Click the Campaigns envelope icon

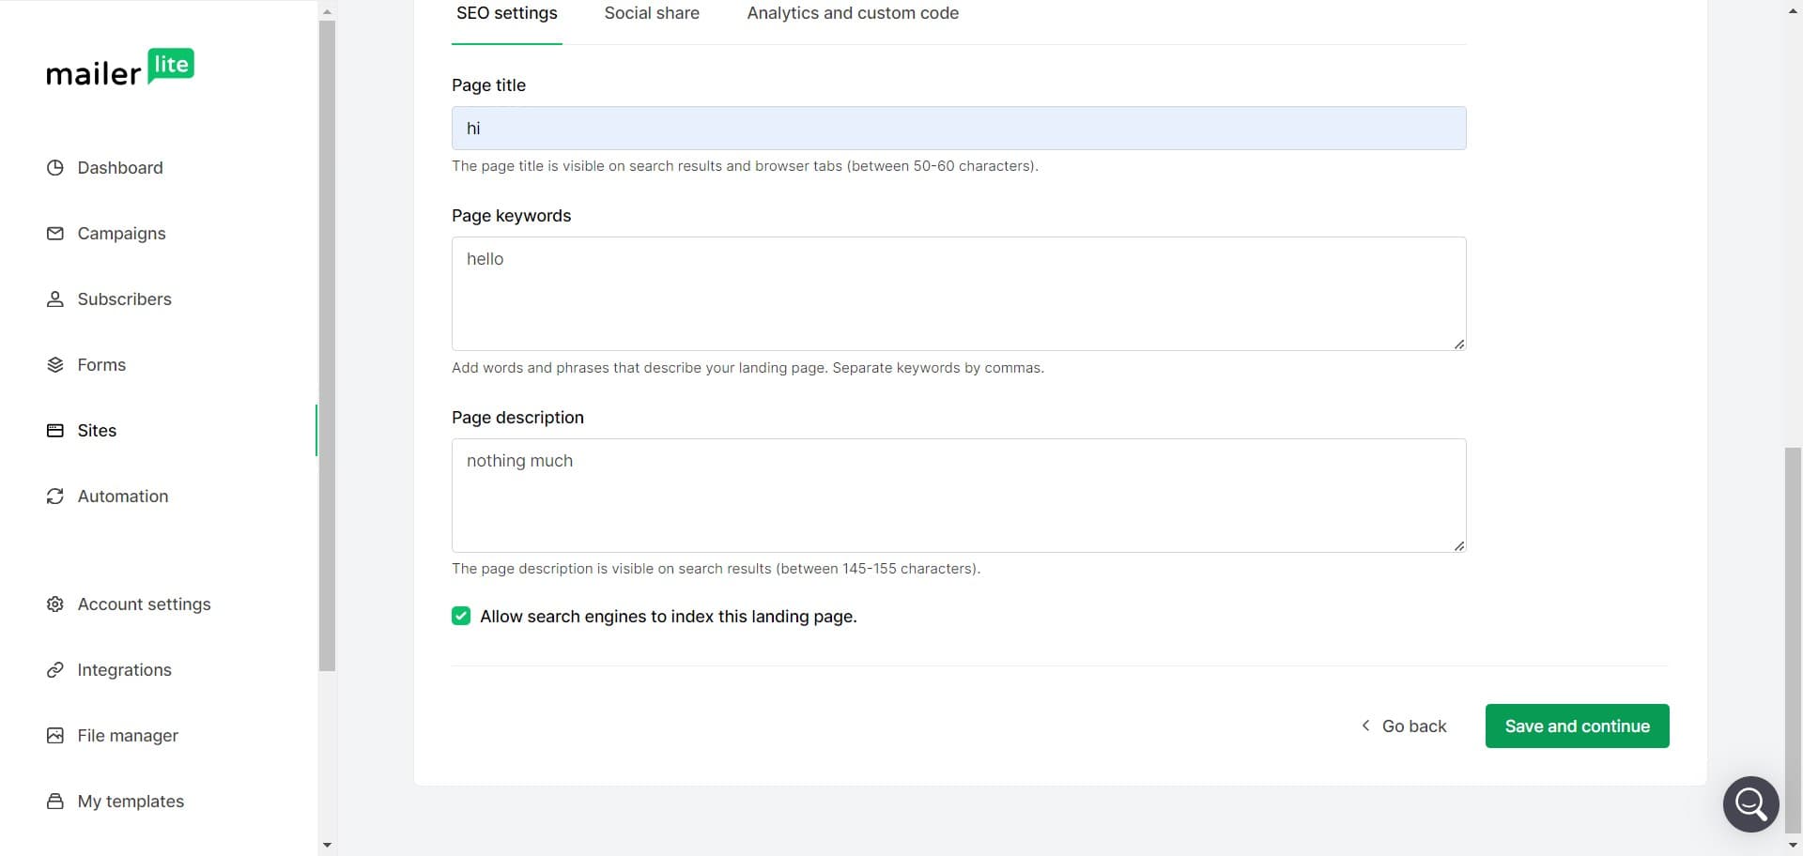coord(55,234)
